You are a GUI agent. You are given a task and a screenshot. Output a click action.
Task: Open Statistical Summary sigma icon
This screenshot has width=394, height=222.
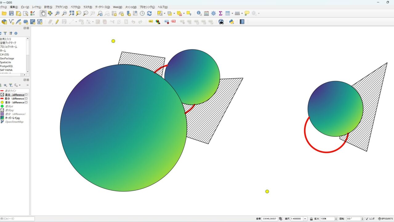click(x=220, y=13)
